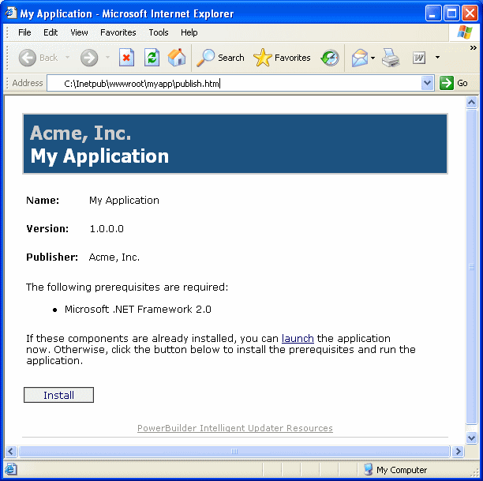Click vertical scrollbar down arrow
Image resolution: width=483 pixels, height=481 pixels.
pyautogui.click(x=472, y=438)
